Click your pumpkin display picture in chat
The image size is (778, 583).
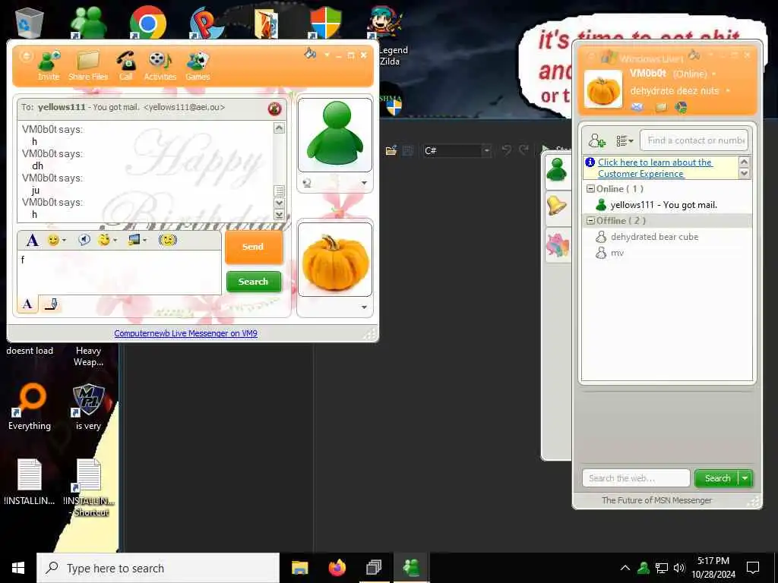point(335,260)
